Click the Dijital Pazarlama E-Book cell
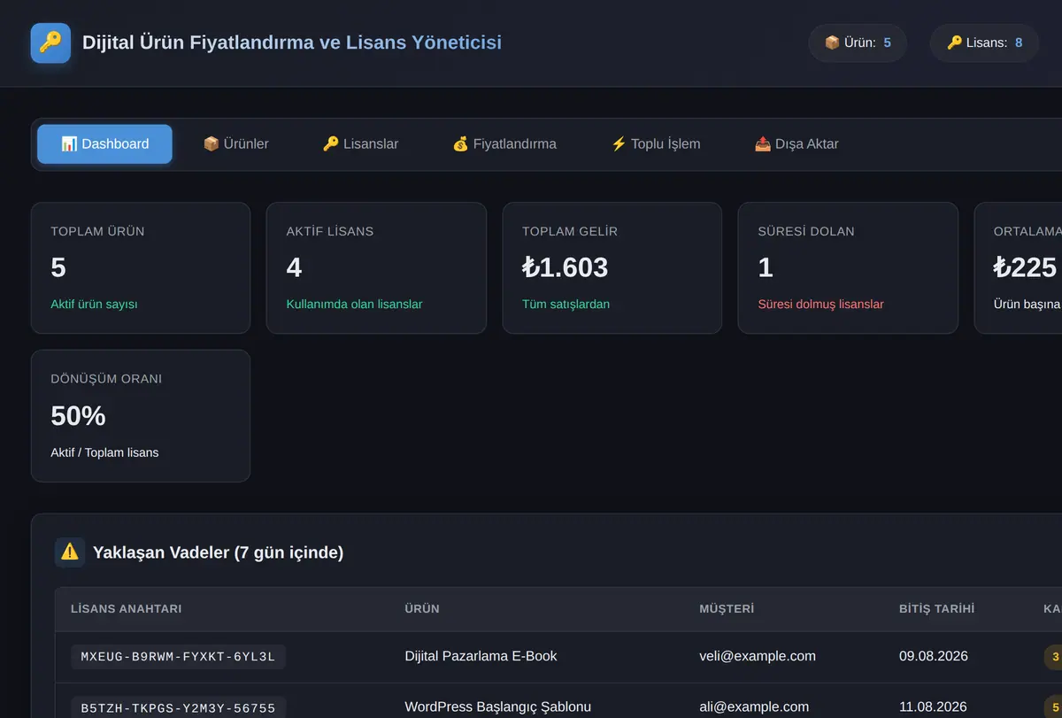Viewport: 1062px width, 718px height. point(481,656)
